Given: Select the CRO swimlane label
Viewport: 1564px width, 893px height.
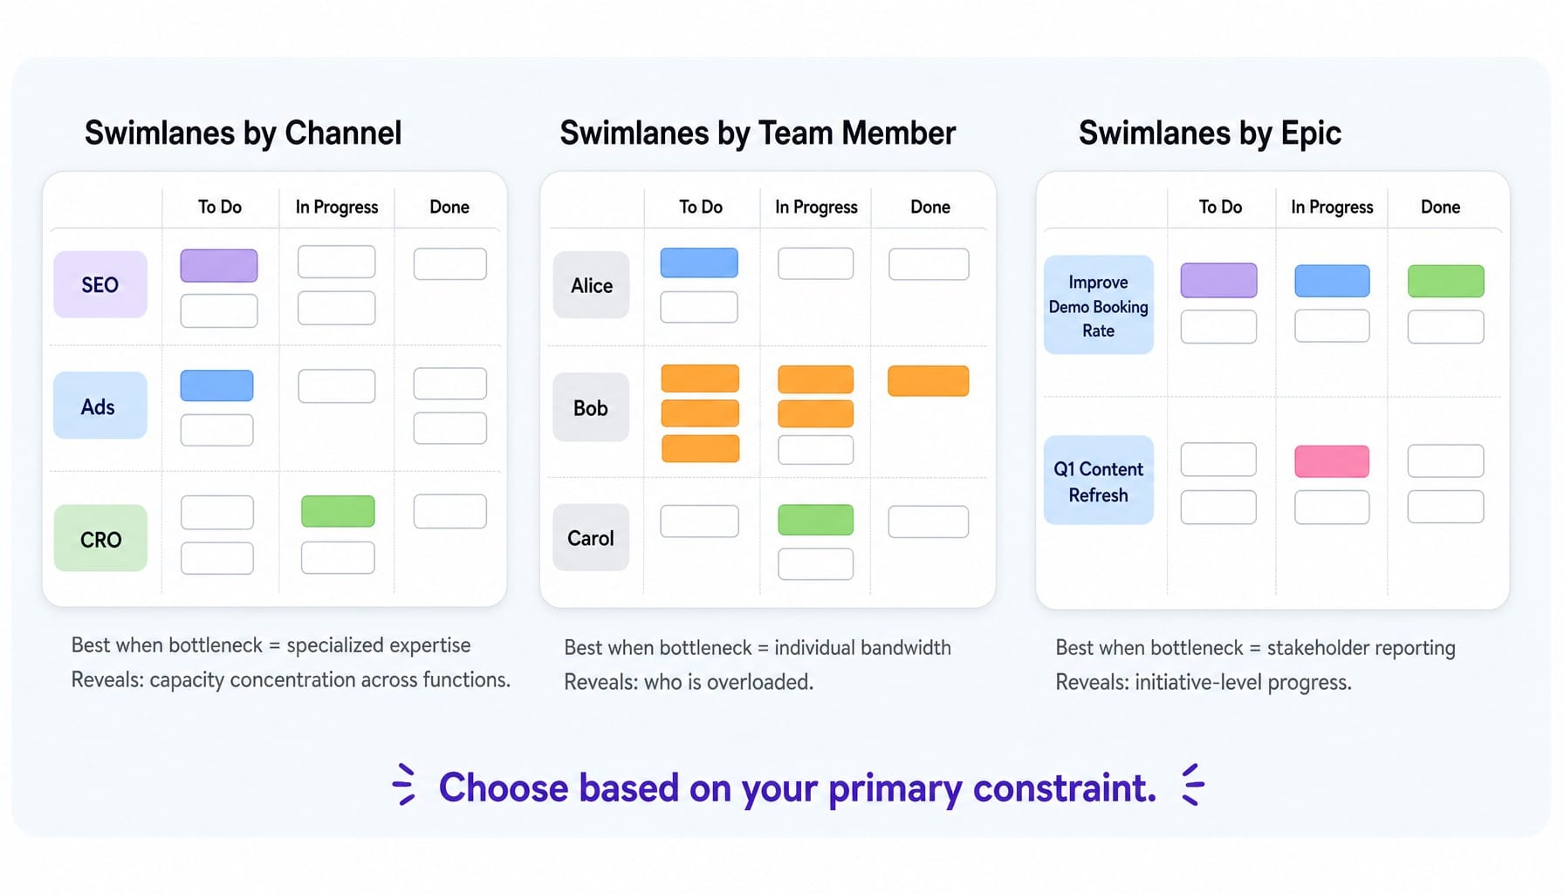Looking at the screenshot, I should (x=100, y=538).
